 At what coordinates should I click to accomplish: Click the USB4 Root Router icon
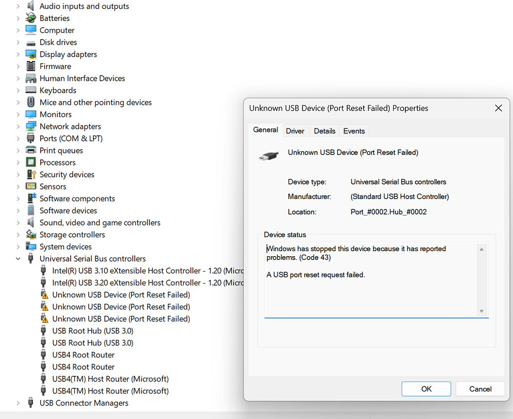click(x=44, y=355)
